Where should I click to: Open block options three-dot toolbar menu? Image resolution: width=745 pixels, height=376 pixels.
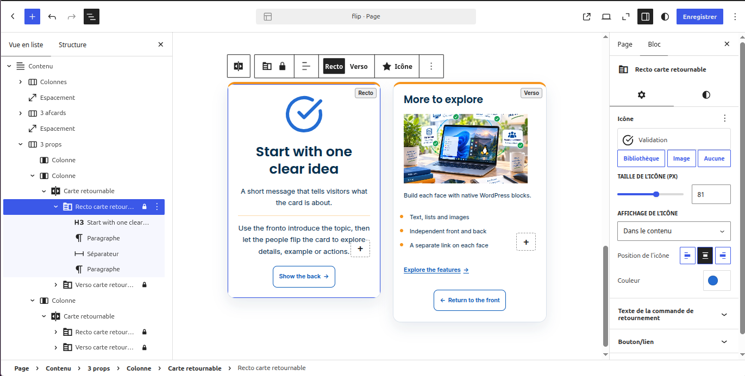pos(431,66)
